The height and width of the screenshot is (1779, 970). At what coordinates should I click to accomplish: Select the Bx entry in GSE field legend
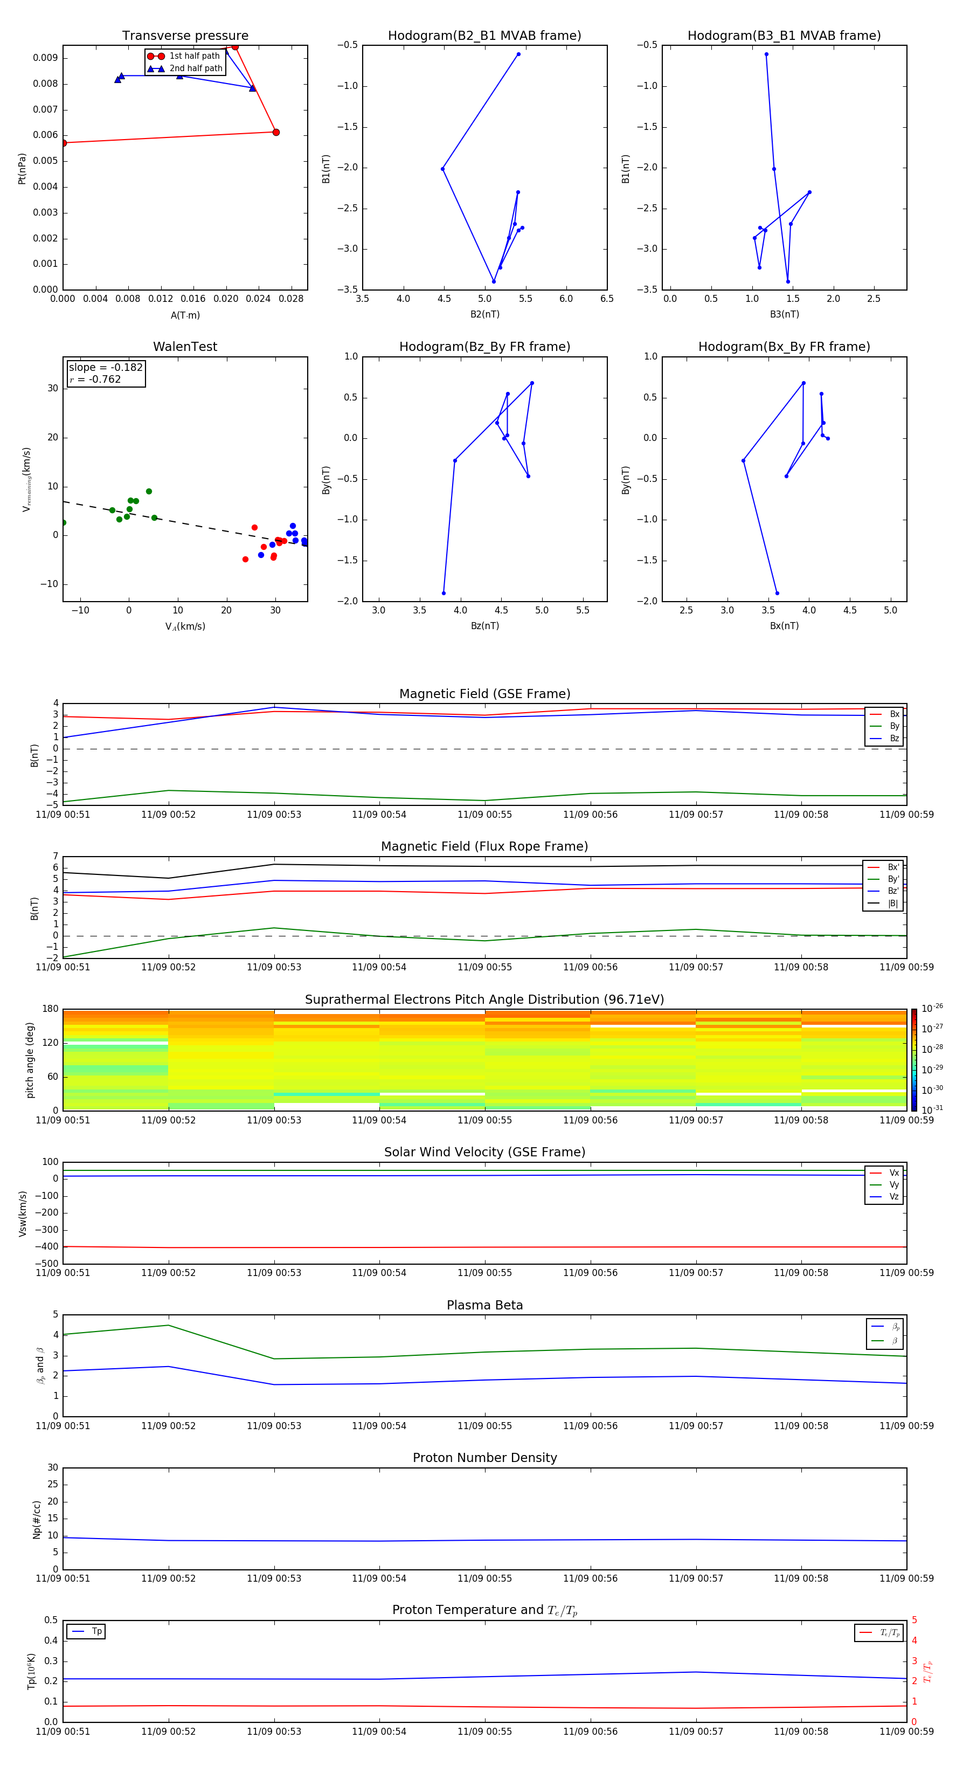pos(884,714)
